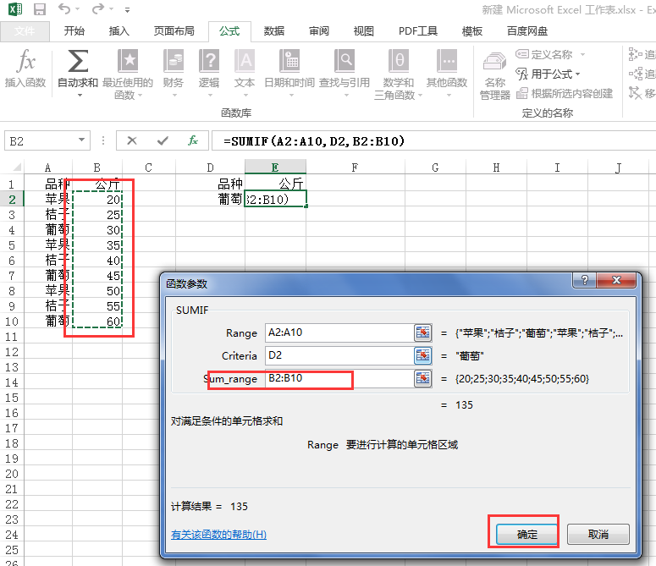Open Customize Quick Access Toolbar dropdown

coord(127,9)
